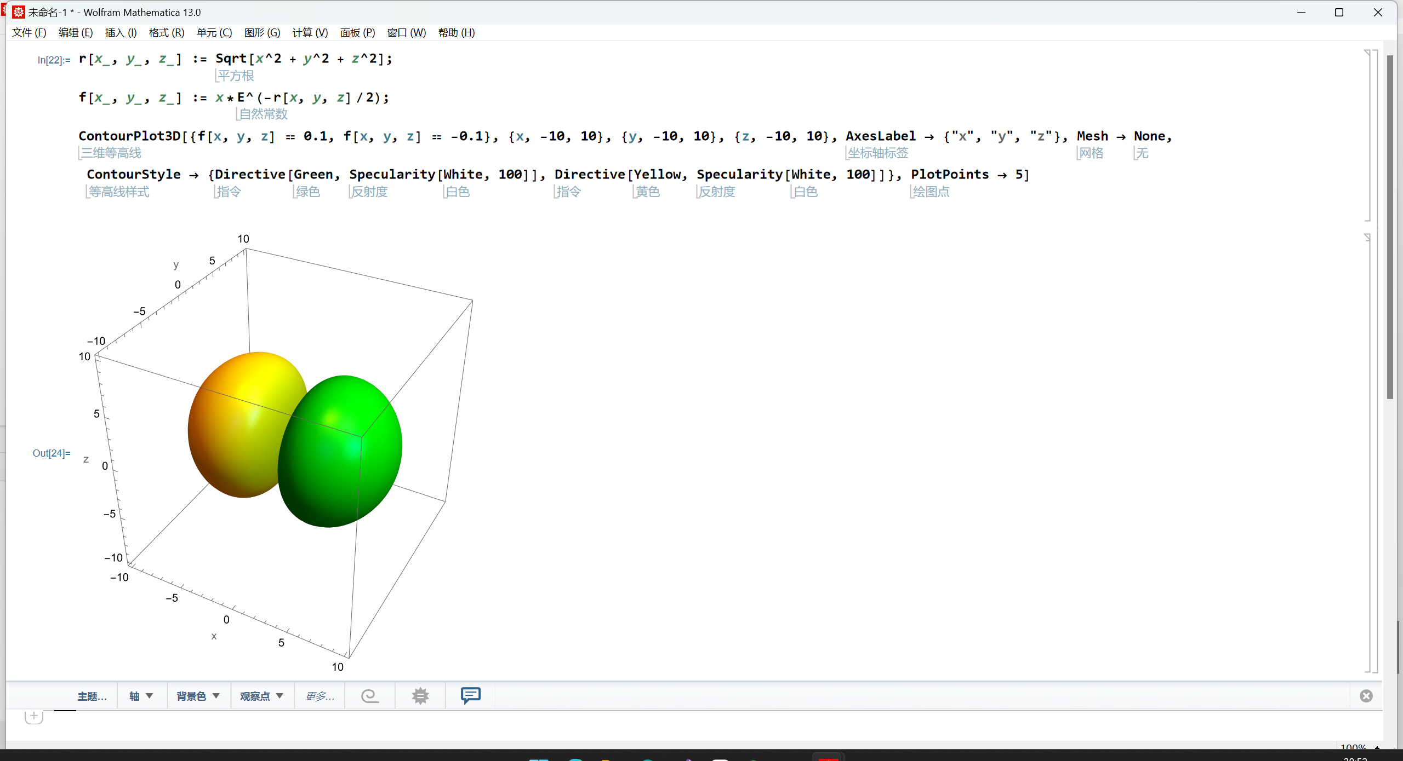The image size is (1403, 761).
Task: Select the Out[24] cell label
Action: 51,453
